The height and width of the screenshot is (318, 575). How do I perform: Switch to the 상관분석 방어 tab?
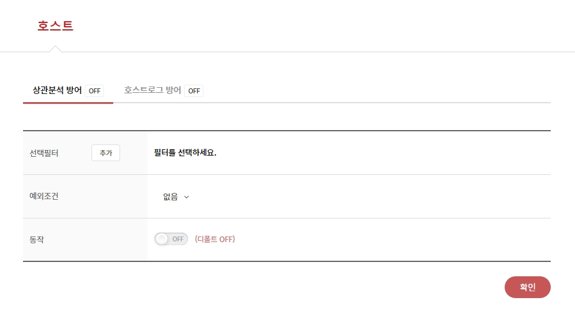57,90
